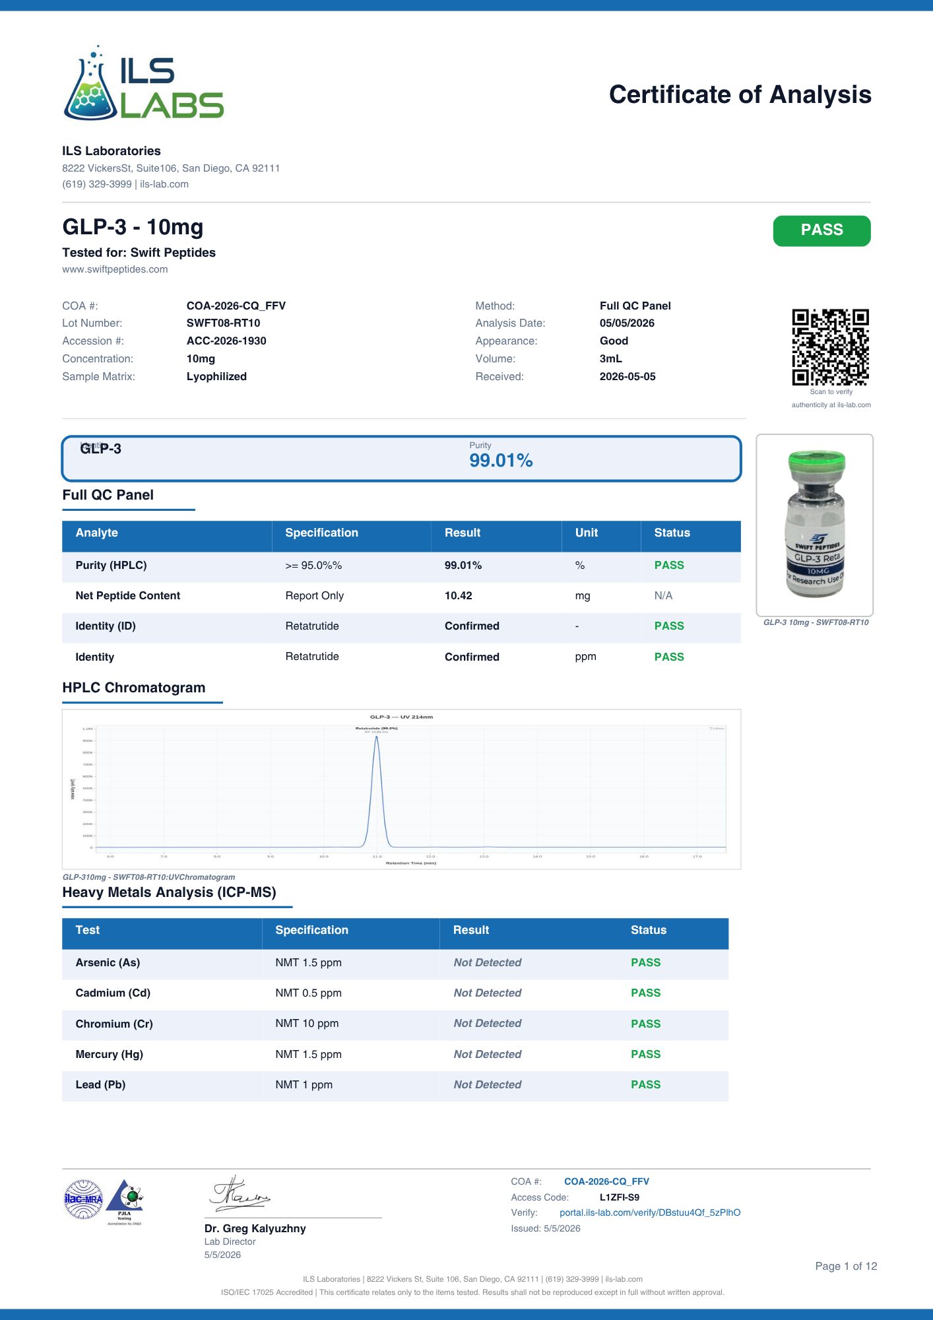933x1320 pixels.
Task: Click Page 1 of 12 indicator
Action: pyautogui.click(x=846, y=1266)
